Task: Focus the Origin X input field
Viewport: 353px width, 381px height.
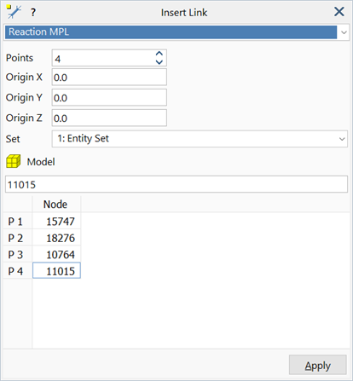Action: click(109, 78)
